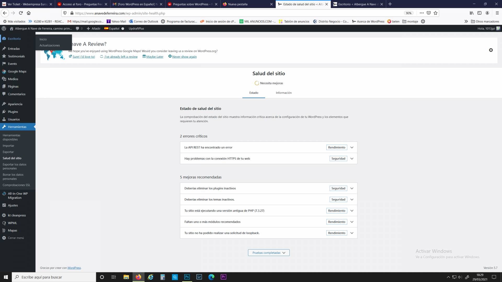
Task: Open the Firefox library icon
Action: [472, 13]
